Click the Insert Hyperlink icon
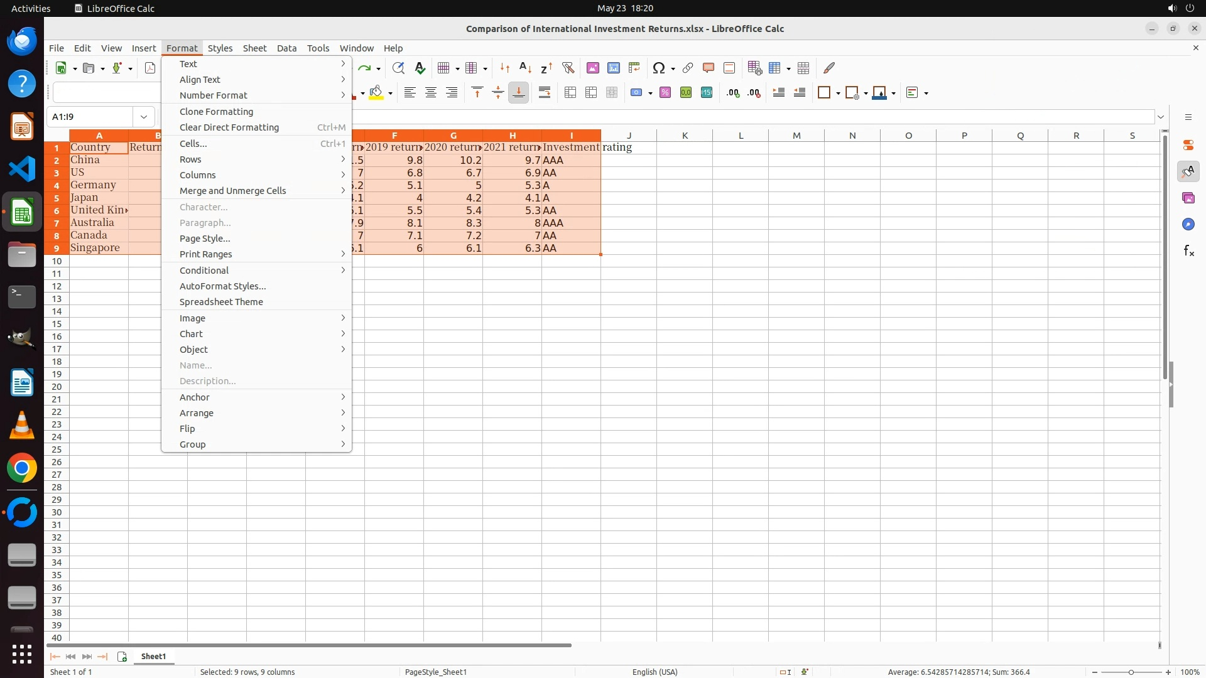Viewport: 1206px width, 678px height. [688, 68]
